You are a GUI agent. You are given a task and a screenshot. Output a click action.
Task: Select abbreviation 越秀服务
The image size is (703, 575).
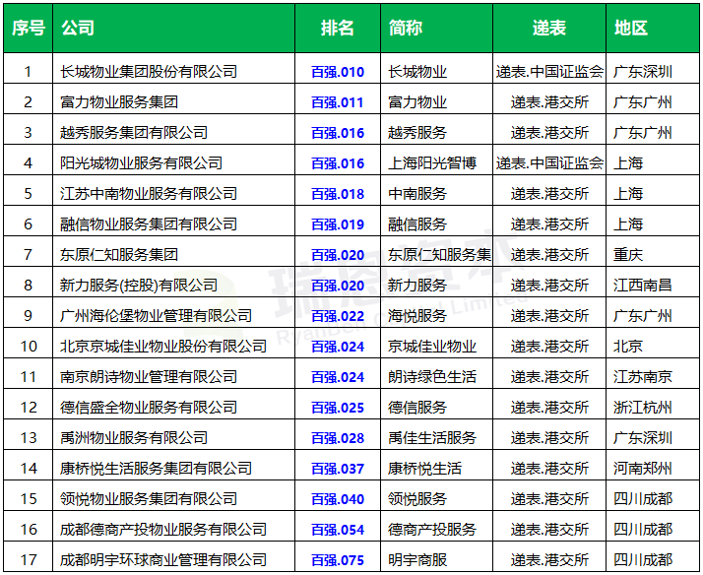click(417, 133)
